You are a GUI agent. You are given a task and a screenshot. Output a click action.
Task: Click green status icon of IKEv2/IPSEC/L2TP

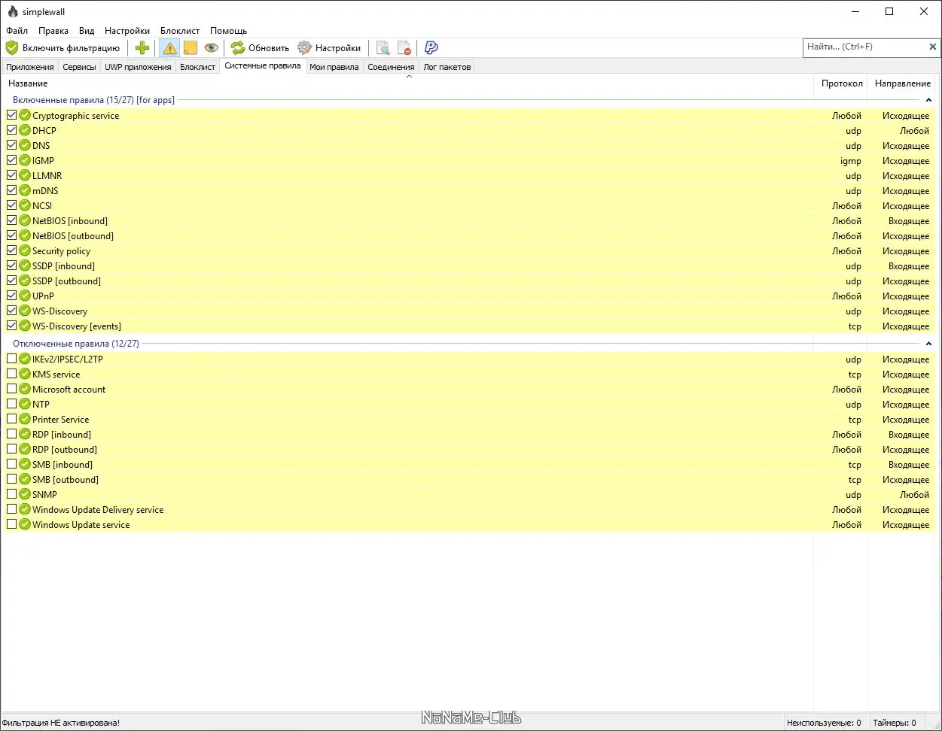(25, 359)
